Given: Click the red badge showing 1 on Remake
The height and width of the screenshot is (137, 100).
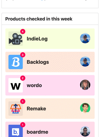Looking at the screenshot, I should click(x=23, y=101).
